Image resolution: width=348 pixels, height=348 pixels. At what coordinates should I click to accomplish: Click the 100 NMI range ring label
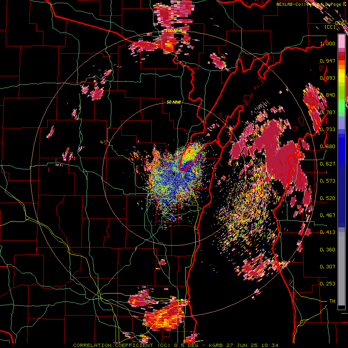click(x=174, y=31)
